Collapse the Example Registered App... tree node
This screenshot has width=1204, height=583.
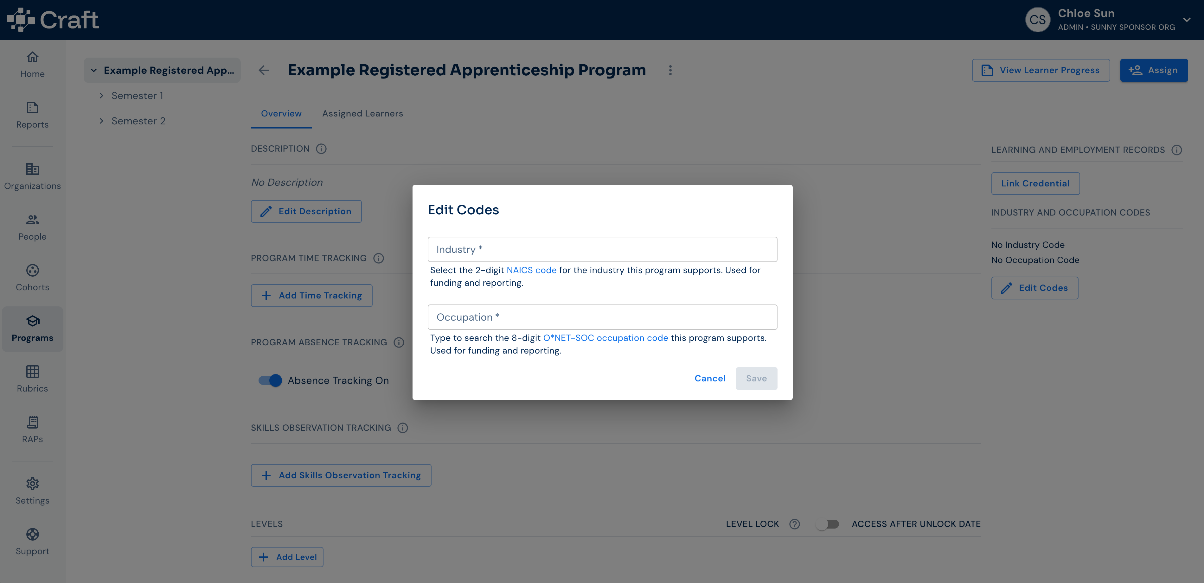pos(93,70)
